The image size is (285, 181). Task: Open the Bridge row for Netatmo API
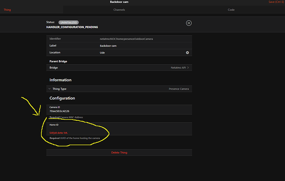[x=119, y=68]
